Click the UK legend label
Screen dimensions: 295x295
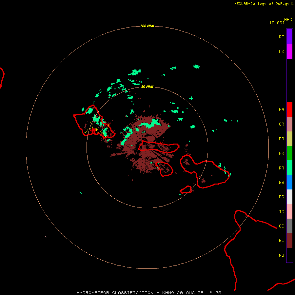pos(281,51)
